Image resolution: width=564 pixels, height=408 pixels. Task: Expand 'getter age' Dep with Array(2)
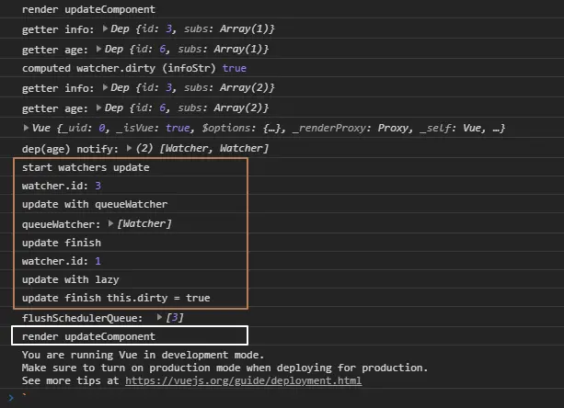point(99,108)
